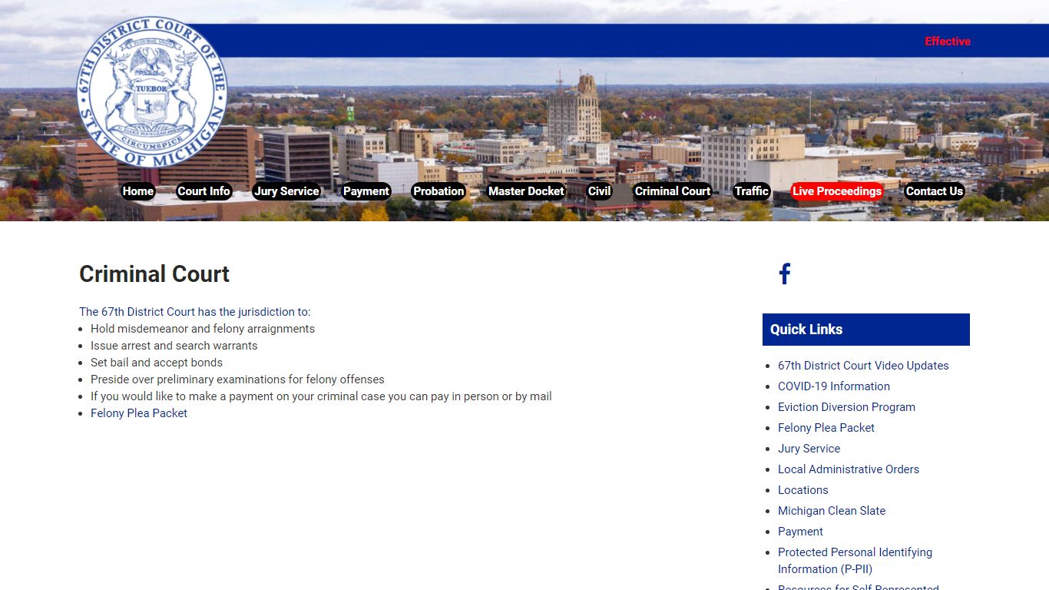Open Protected Personal Identifying Information link
1049x590 pixels.
click(855, 561)
